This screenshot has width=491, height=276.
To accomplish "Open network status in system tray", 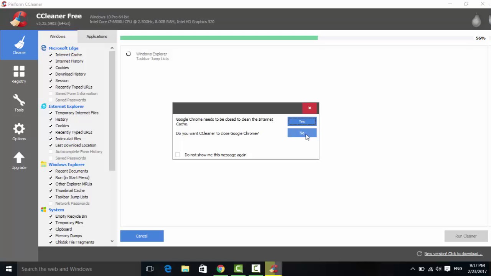I will click(x=430, y=269).
